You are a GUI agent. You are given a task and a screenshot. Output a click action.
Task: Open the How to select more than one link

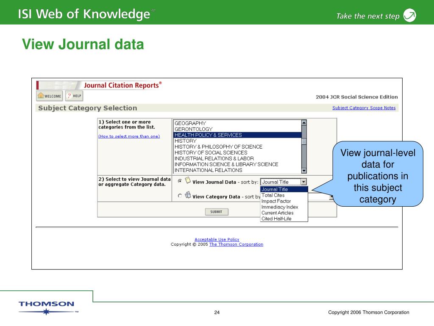[x=129, y=136]
